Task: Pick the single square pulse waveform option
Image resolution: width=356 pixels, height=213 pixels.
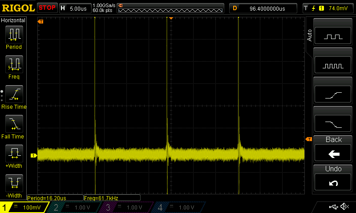Action: click(333, 37)
